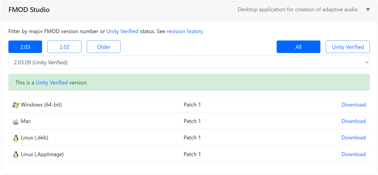The height and width of the screenshot is (175, 378).
Task: Click 'Desktop application for creation of adaptive audio'
Action: tap(298, 10)
